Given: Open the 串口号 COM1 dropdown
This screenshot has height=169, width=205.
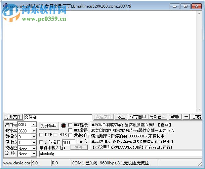Looking at the screenshot, I should coord(34,125).
